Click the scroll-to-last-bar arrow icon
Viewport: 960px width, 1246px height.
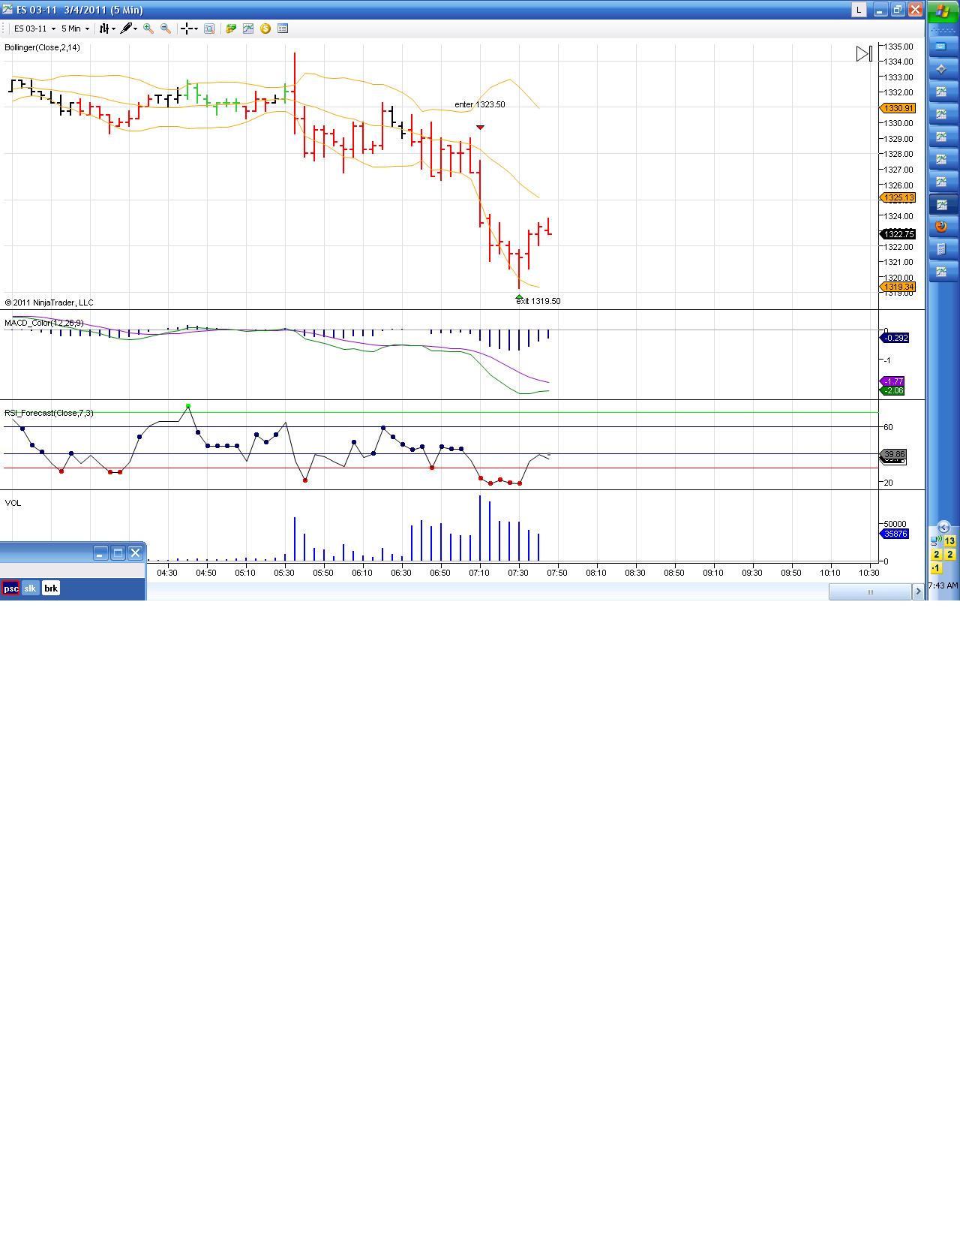pyautogui.click(x=864, y=54)
